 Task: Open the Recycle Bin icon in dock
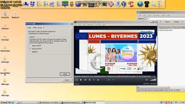click(160, 4)
